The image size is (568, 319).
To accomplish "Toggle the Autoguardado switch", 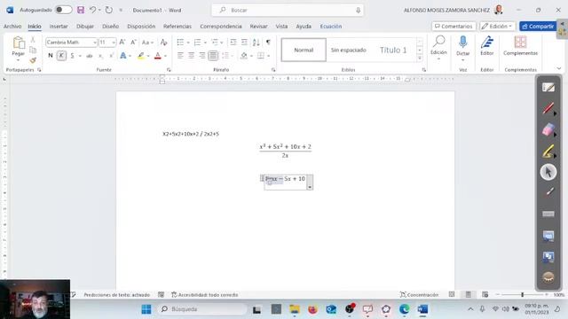I will click(x=63, y=10).
